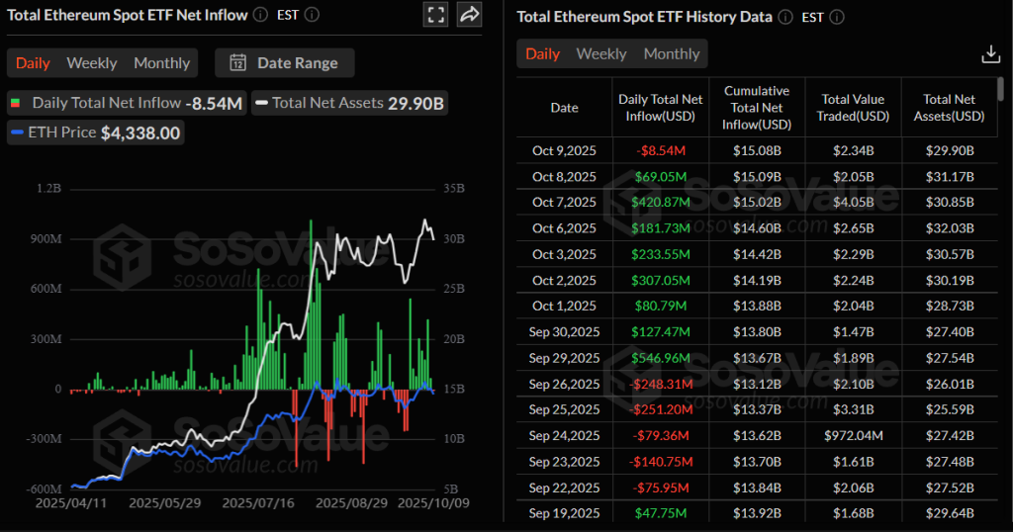Viewport: 1013px width, 532px height.
Task: Click info icon beside Net Inflow title
Action: (x=259, y=15)
